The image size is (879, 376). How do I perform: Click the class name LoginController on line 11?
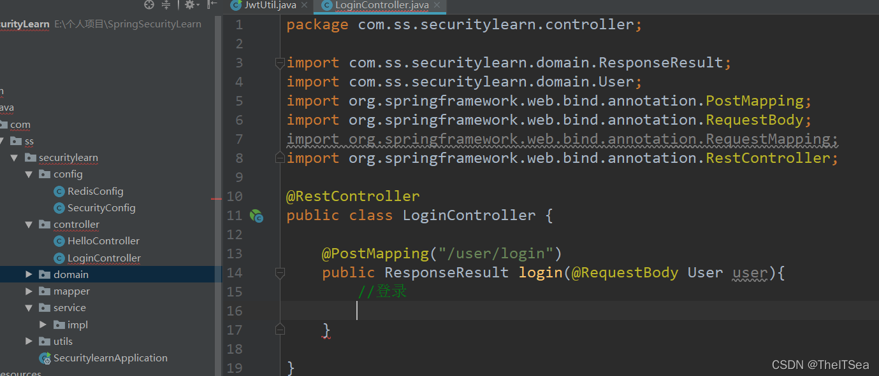pyautogui.click(x=469, y=215)
